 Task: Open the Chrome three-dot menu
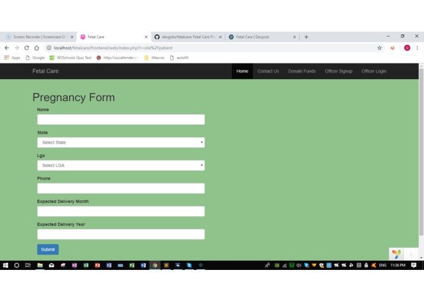417,48
